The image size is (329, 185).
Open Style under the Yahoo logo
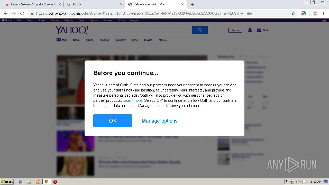135,40
